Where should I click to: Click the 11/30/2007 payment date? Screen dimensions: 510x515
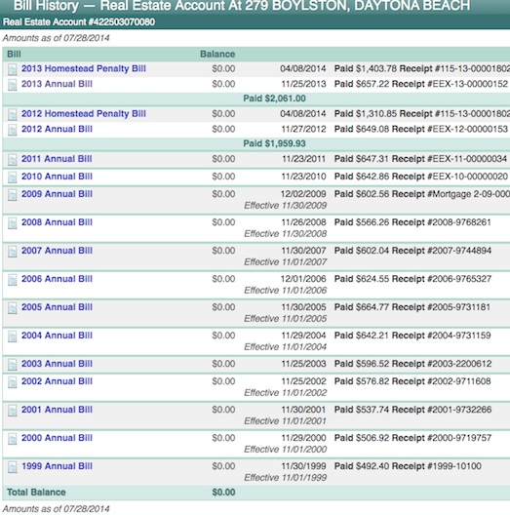coord(303,251)
